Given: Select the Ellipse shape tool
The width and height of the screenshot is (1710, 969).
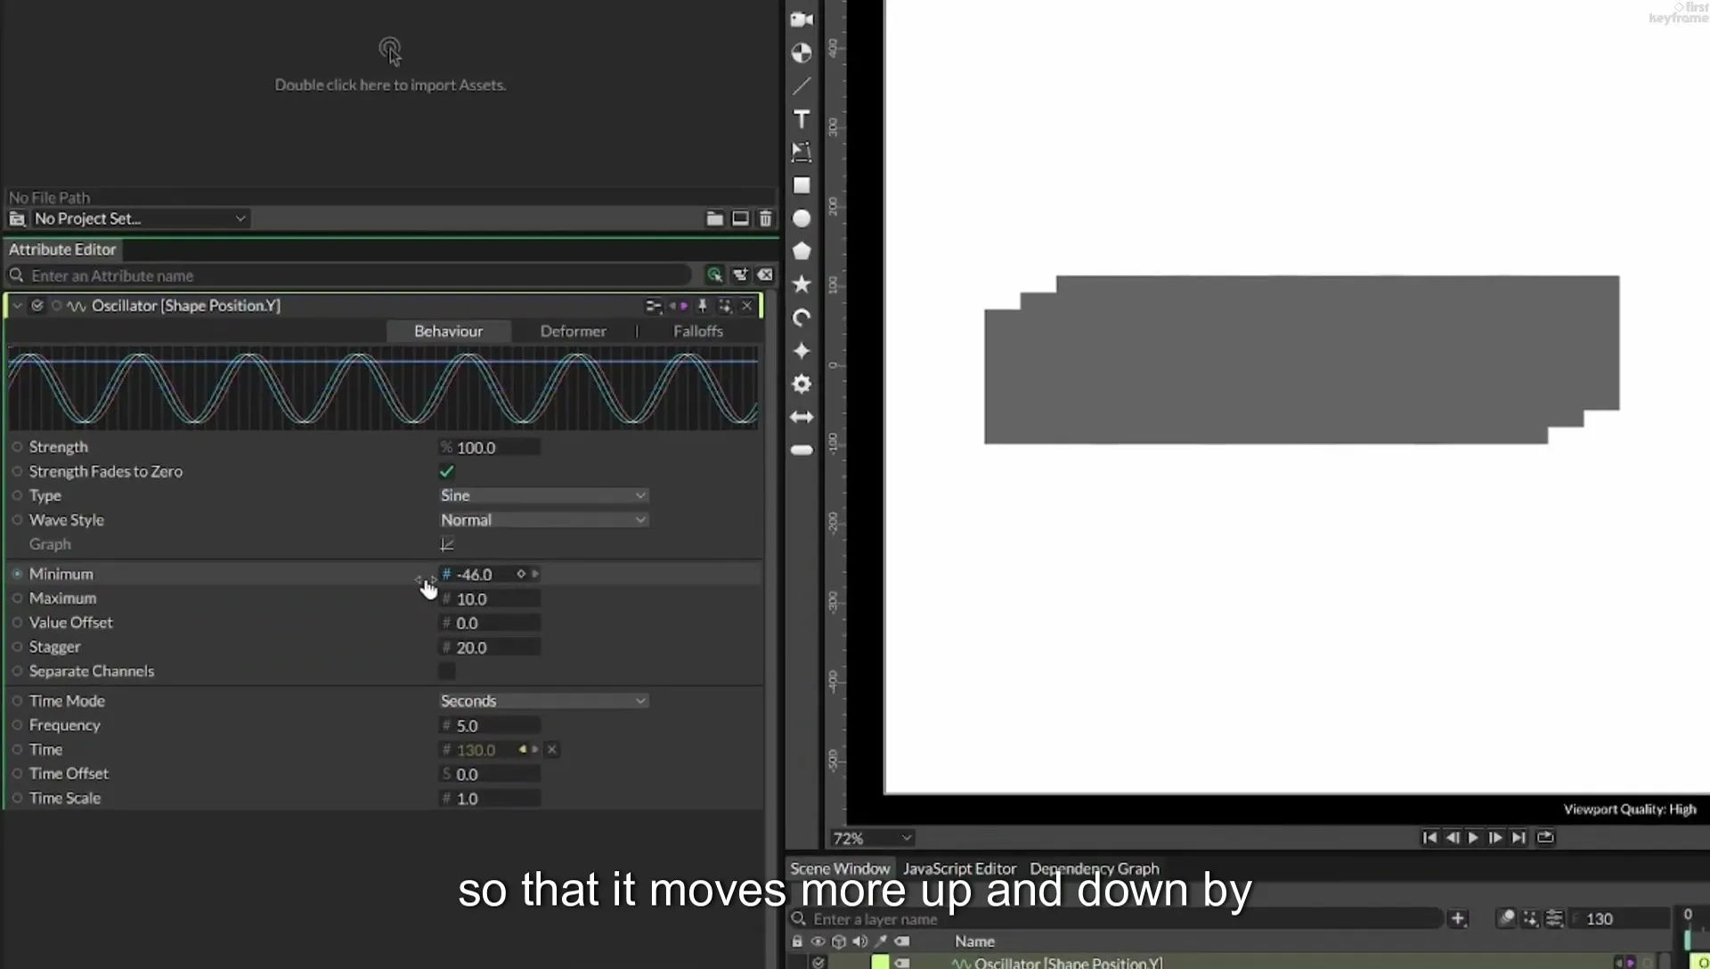Looking at the screenshot, I should click(802, 218).
